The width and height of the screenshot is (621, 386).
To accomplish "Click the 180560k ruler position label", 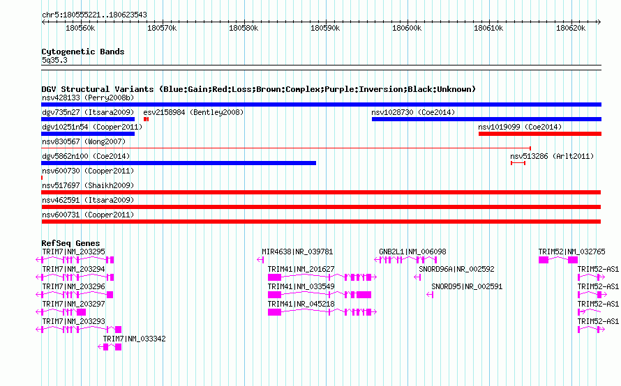I will click(80, 28).
